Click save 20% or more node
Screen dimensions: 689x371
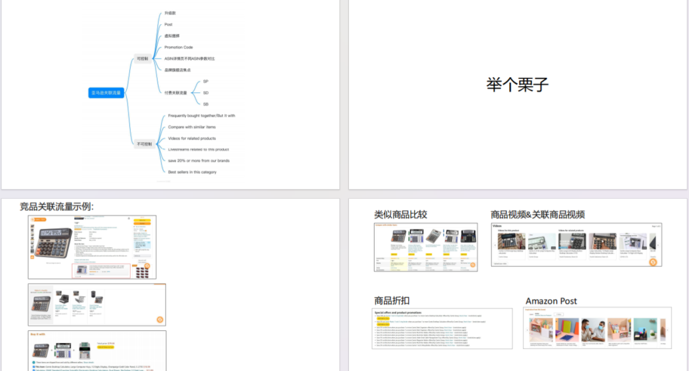click(198, 161)
